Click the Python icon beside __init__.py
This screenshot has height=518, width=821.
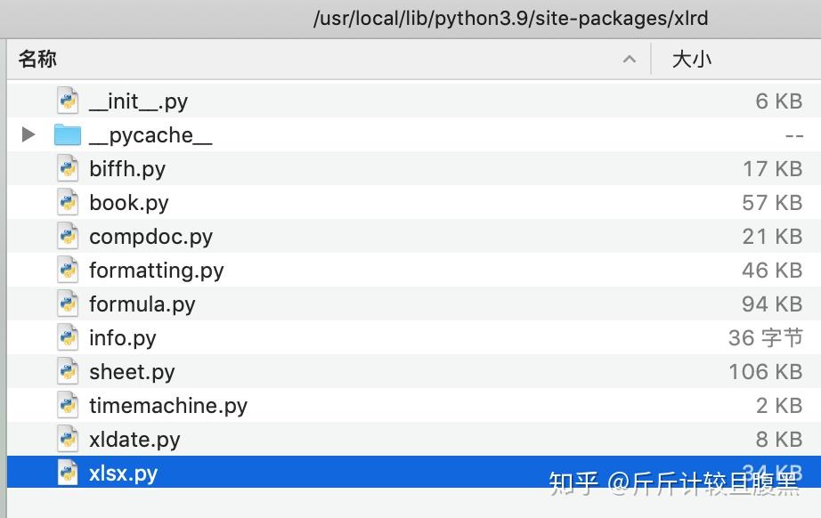pos(68,101)
